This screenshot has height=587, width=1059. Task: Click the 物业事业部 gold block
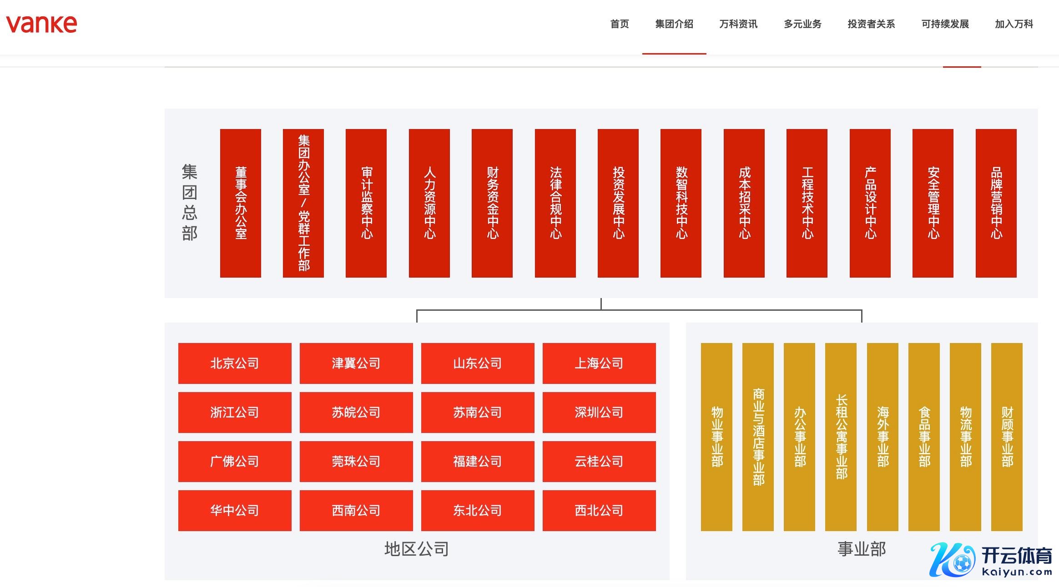click(716, 437)
